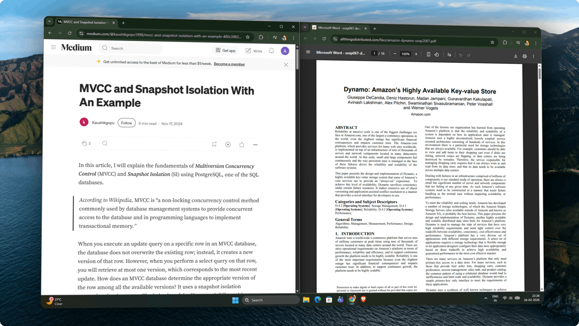Screen dimensions: 579x326
Task: Click the PDF page number field
Action: pos(373,53)
